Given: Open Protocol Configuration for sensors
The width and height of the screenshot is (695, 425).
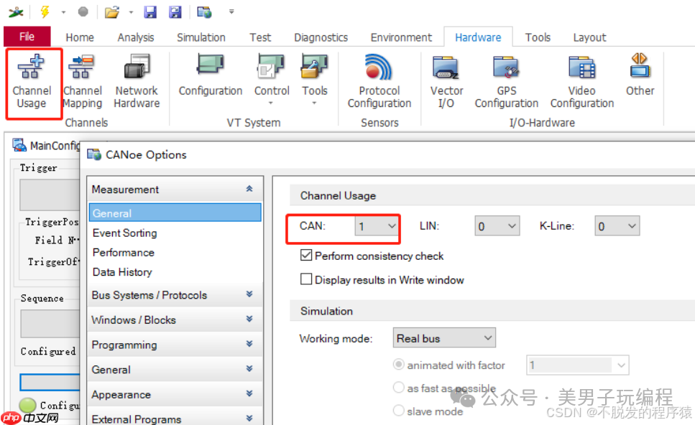Looking at the screenshot, I should coord(379,82).
